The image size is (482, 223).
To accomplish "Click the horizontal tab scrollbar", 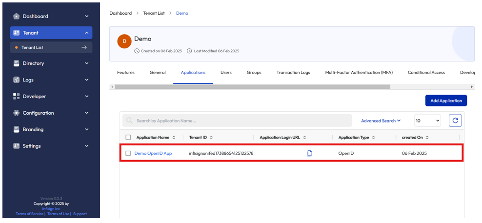I will (x=252, y=87).
